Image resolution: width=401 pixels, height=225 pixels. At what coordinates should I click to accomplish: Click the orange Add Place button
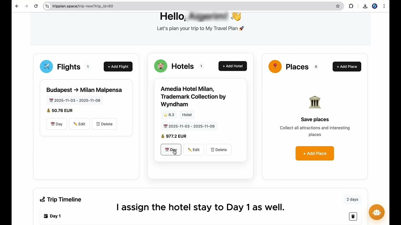[x=315, y=153]
